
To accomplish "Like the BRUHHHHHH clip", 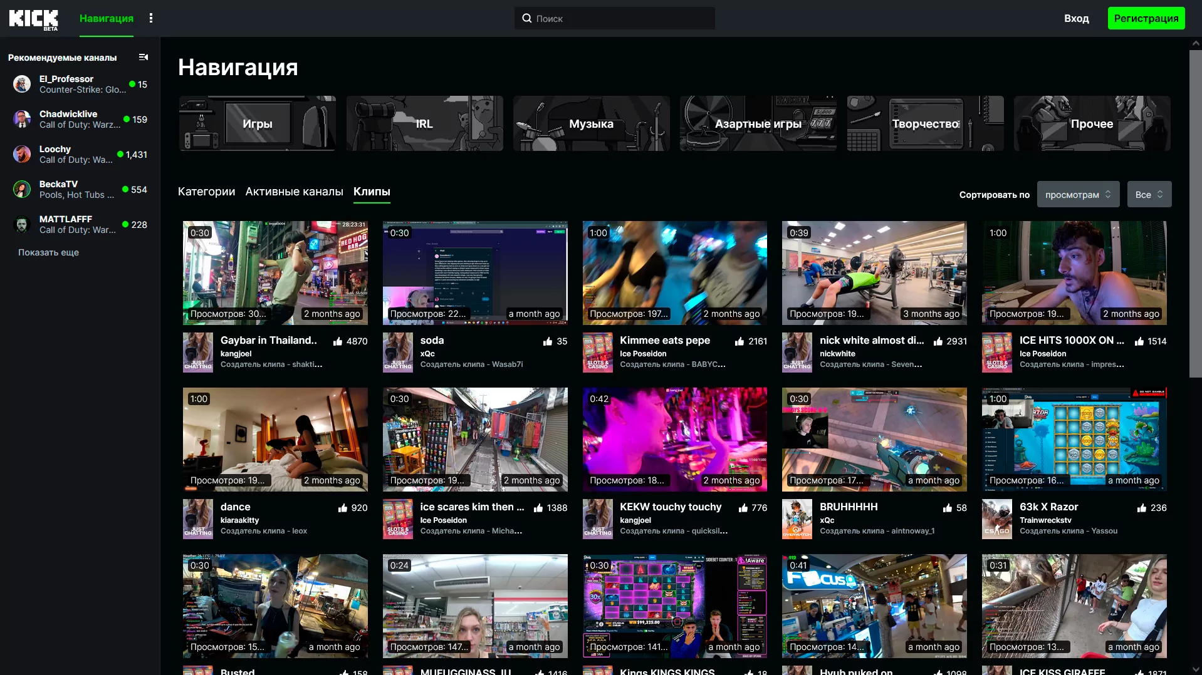I will click(x=948, y=508).
